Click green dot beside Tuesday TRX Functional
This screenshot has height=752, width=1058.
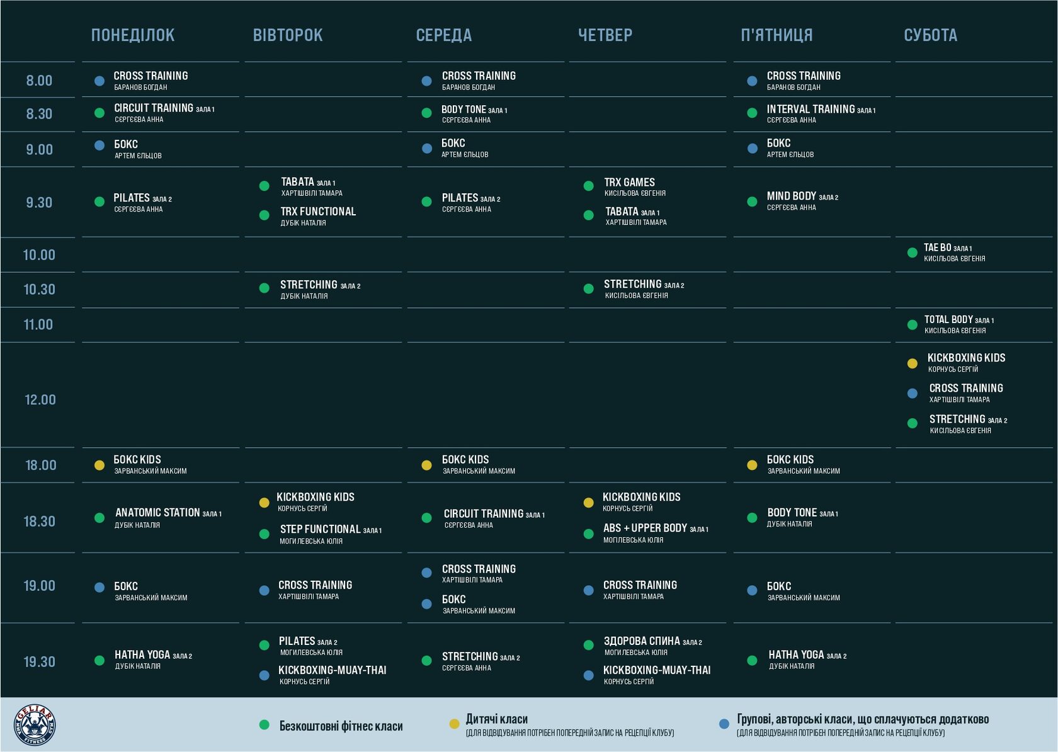pyautogui.click(x=264, y=215)
